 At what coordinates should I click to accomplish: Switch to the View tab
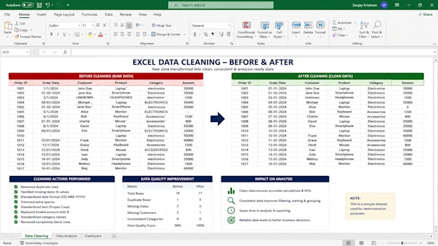pyautogui.click(x=142, y=15)
